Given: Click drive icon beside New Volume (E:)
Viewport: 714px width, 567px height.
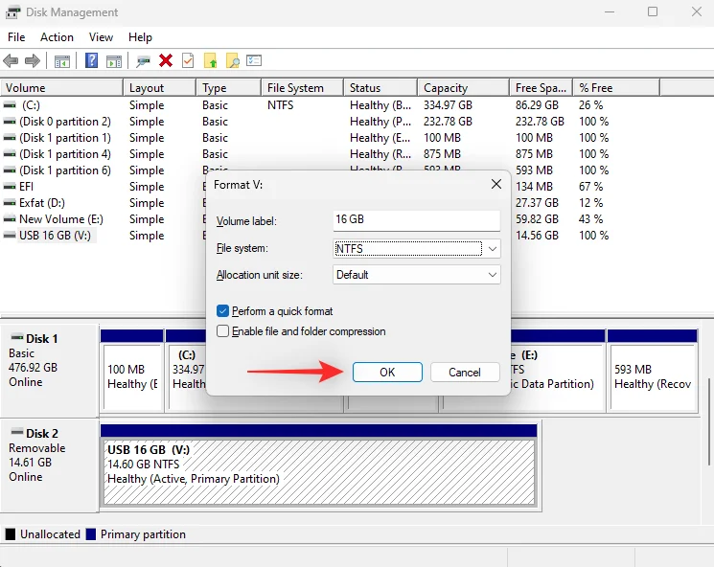Looking at the screenshot, I should pyautogui.click(x=10, y=219).
